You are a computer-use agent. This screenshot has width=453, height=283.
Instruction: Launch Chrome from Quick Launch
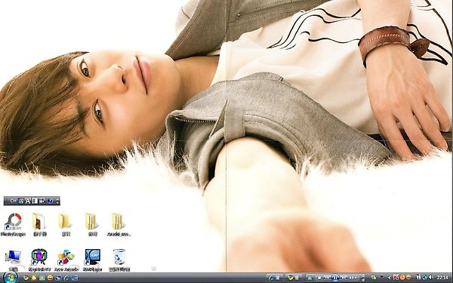(26, 278)
